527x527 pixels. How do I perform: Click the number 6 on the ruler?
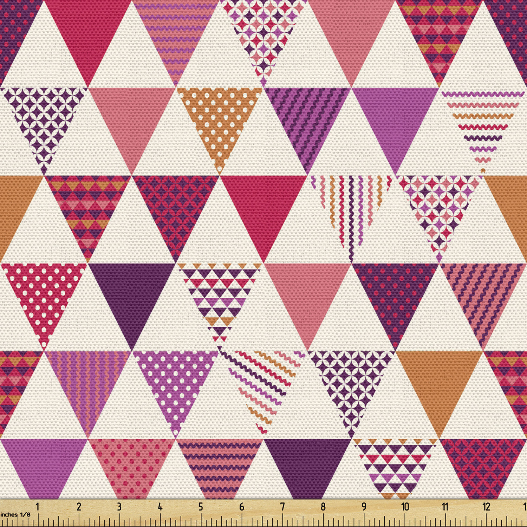click(x=242, y=507)
